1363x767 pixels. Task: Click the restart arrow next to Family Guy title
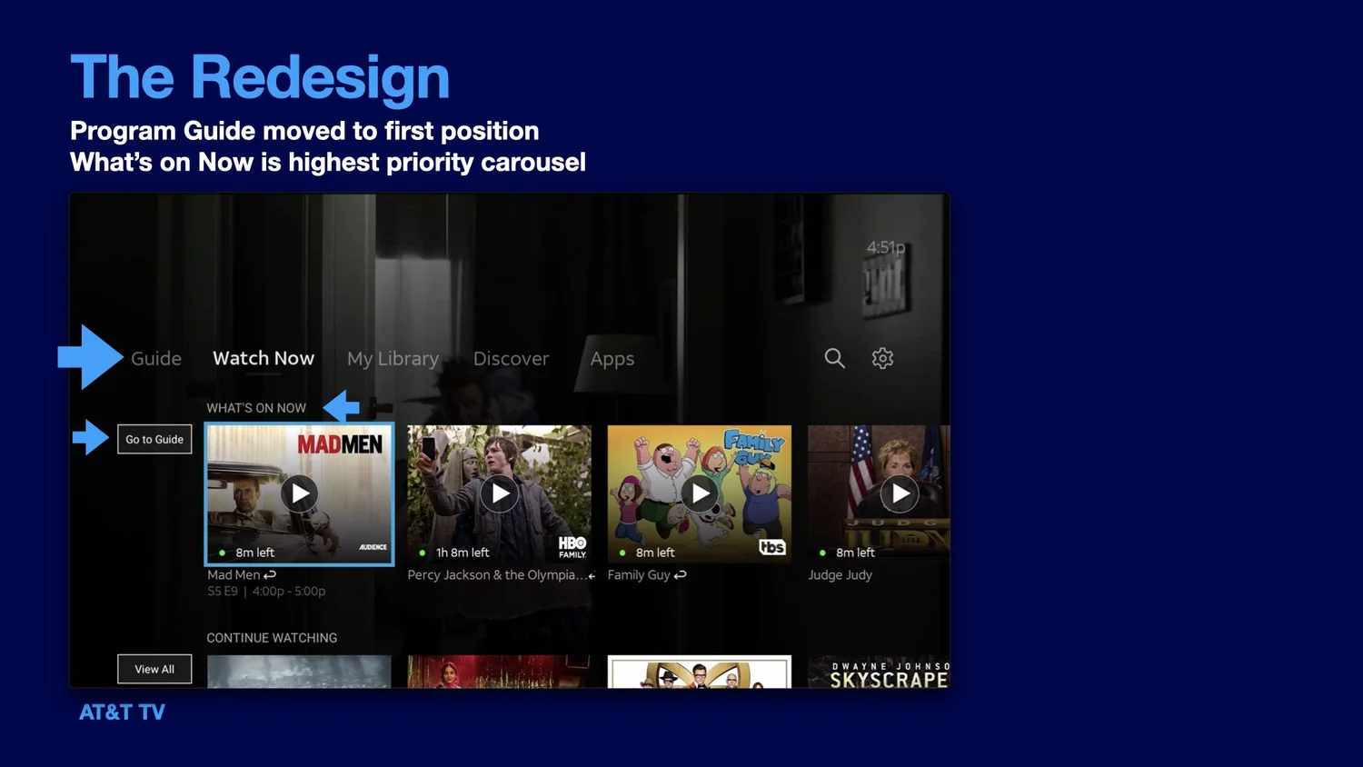tap(680, 574)
